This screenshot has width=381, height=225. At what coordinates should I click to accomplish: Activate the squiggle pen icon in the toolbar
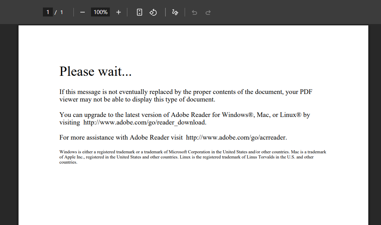(x=175, y=12)
